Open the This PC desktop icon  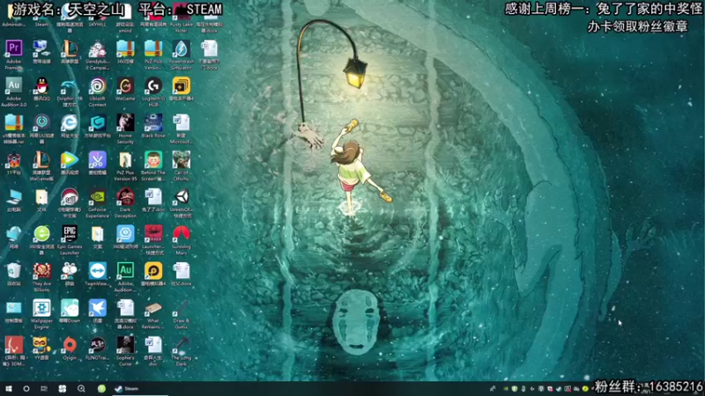[x=14, y=196]
